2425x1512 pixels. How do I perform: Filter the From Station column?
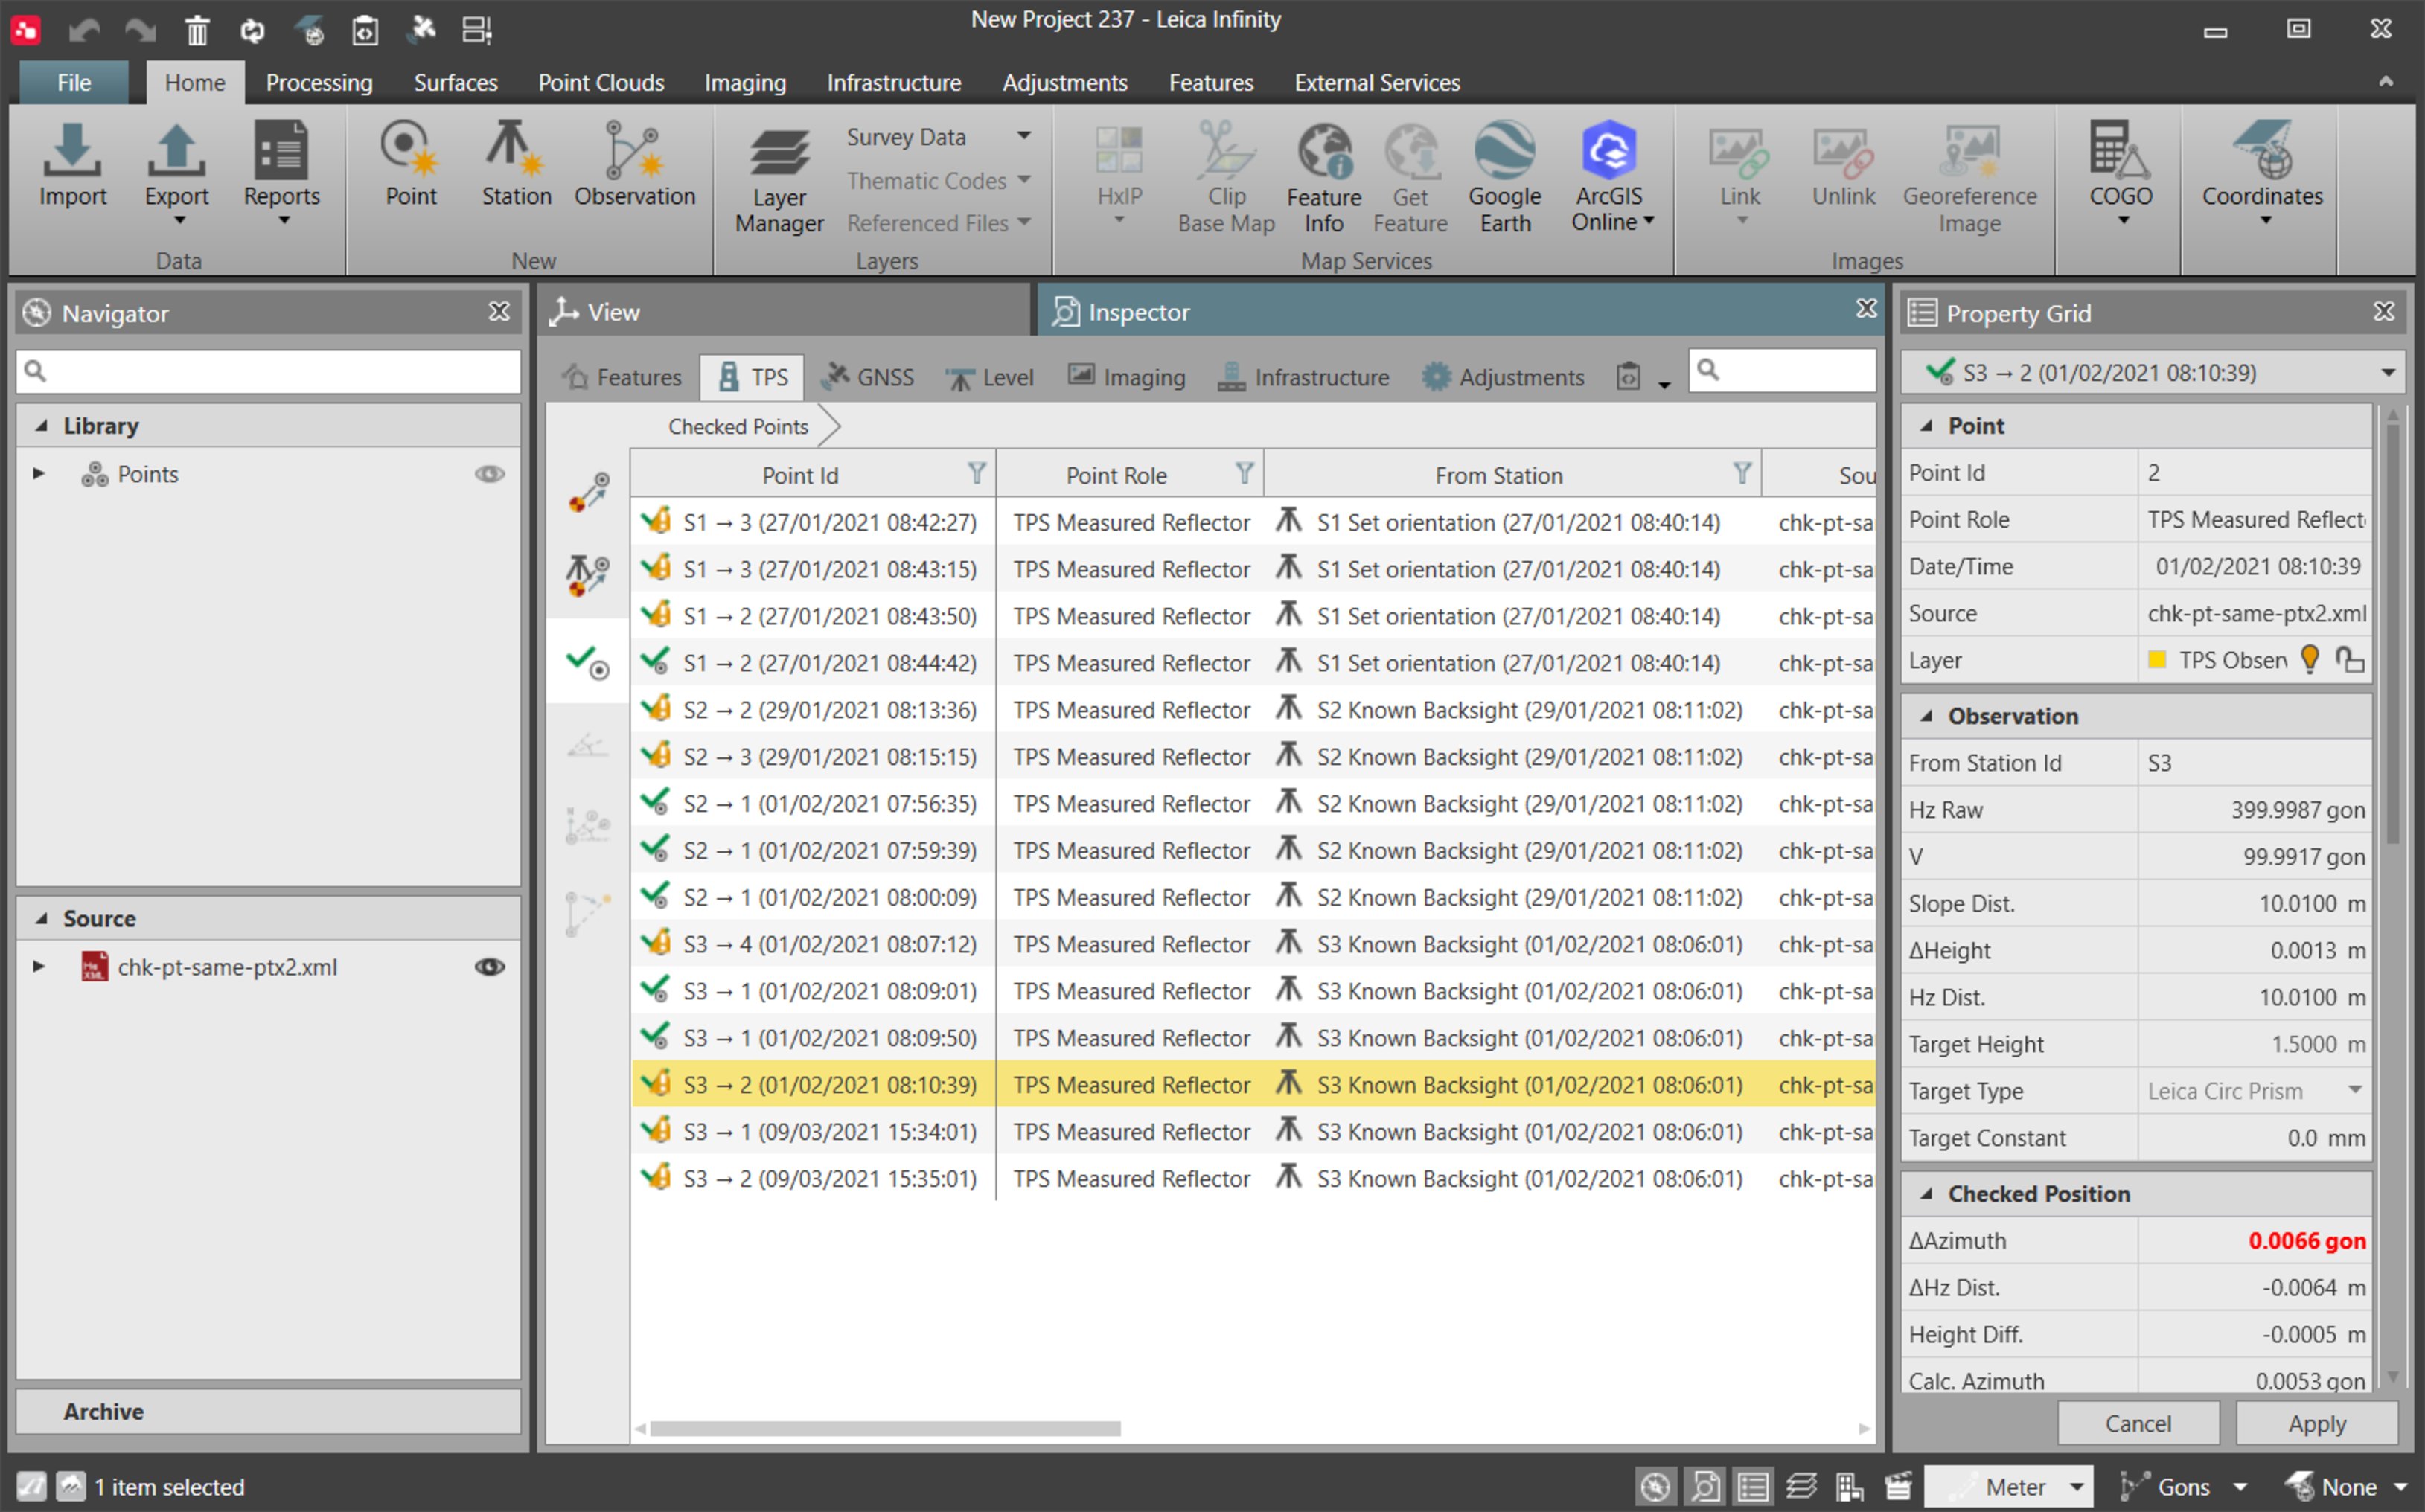[x=1742, y=474]
